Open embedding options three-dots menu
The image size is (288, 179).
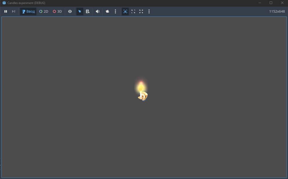(x=149, y=12)
